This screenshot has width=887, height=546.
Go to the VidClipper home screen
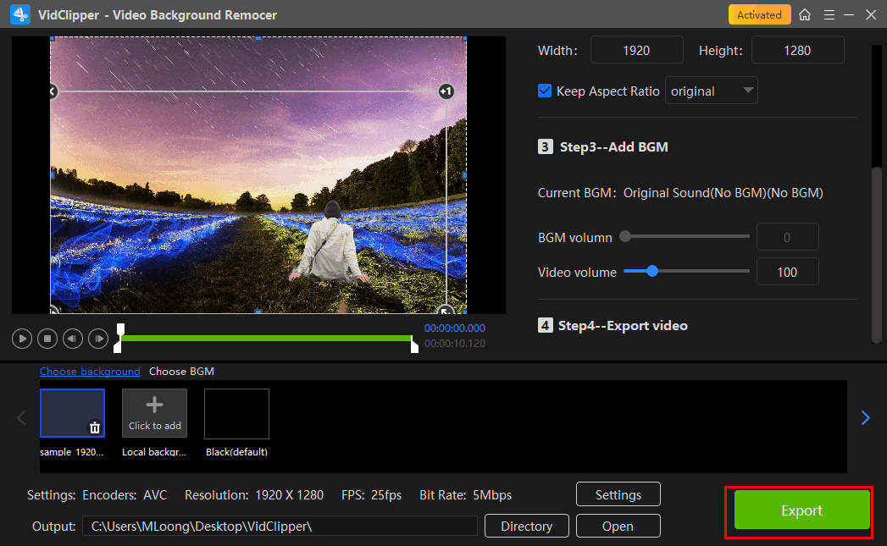click(805, 15)
